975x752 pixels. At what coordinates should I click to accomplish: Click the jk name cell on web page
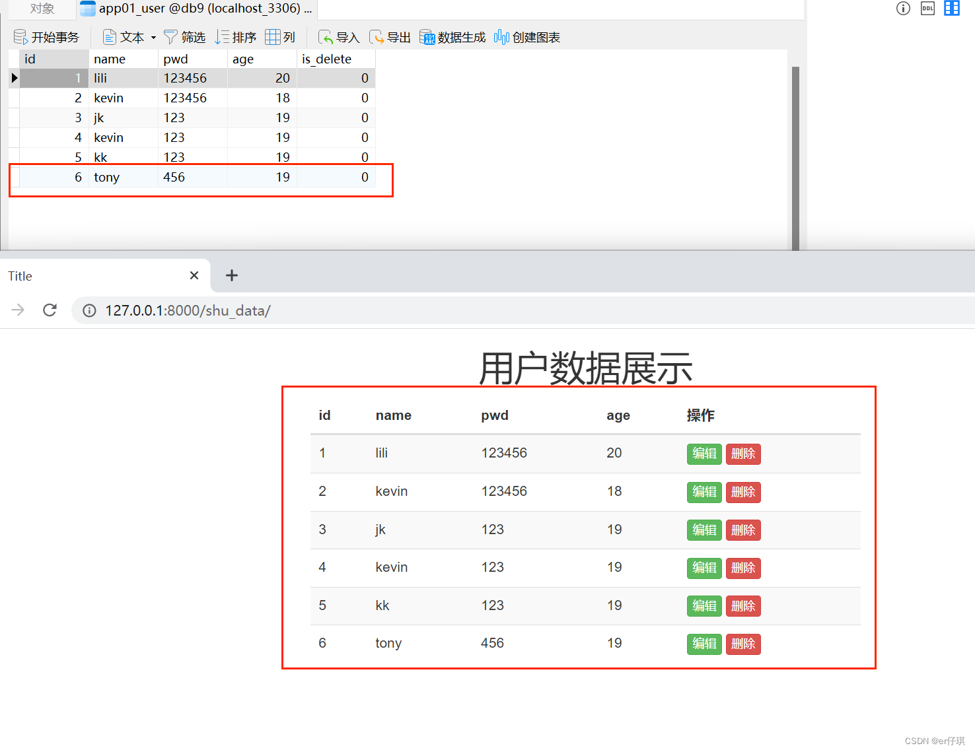[380, 530]
